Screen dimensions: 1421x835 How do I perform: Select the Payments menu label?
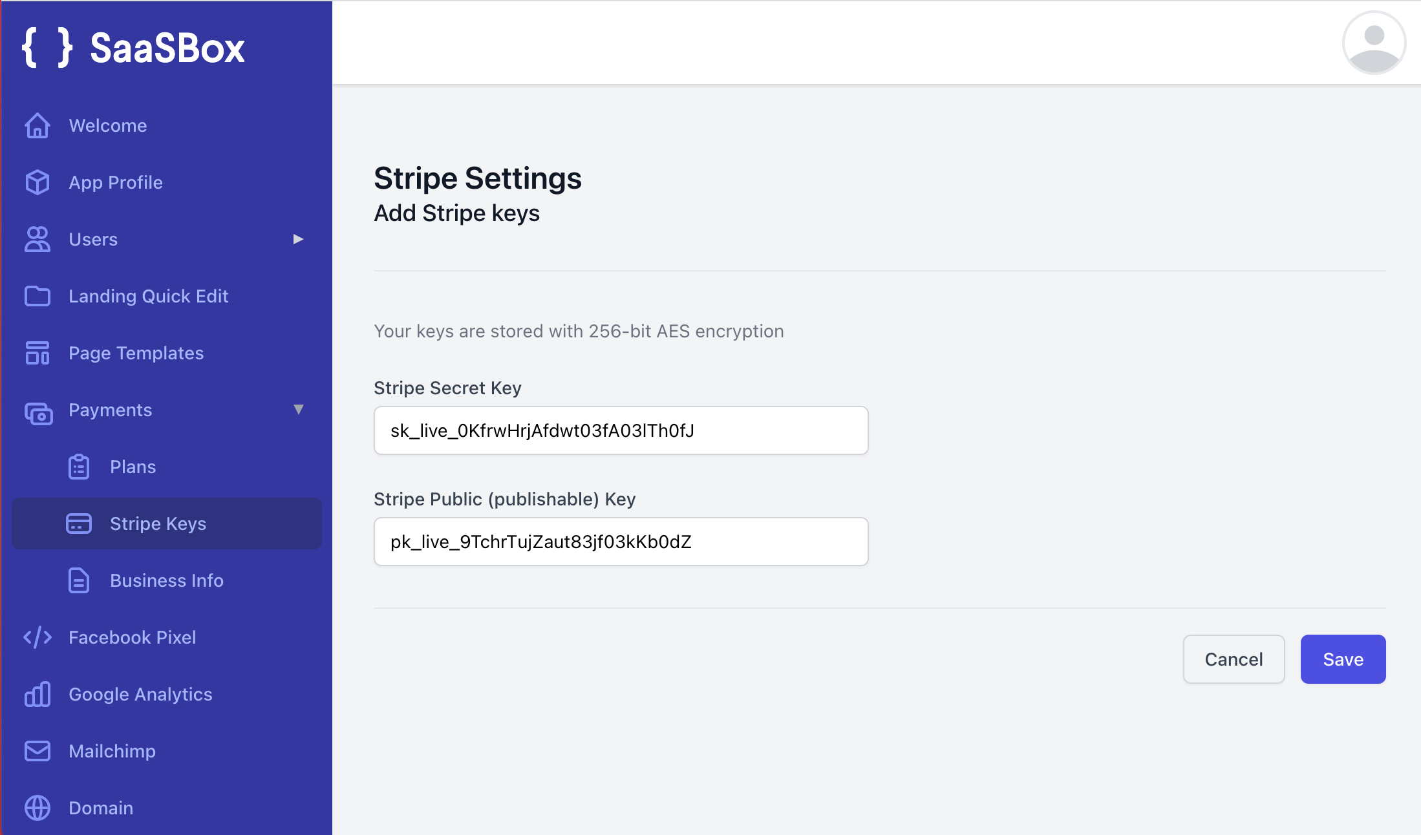tap(111, 410)
